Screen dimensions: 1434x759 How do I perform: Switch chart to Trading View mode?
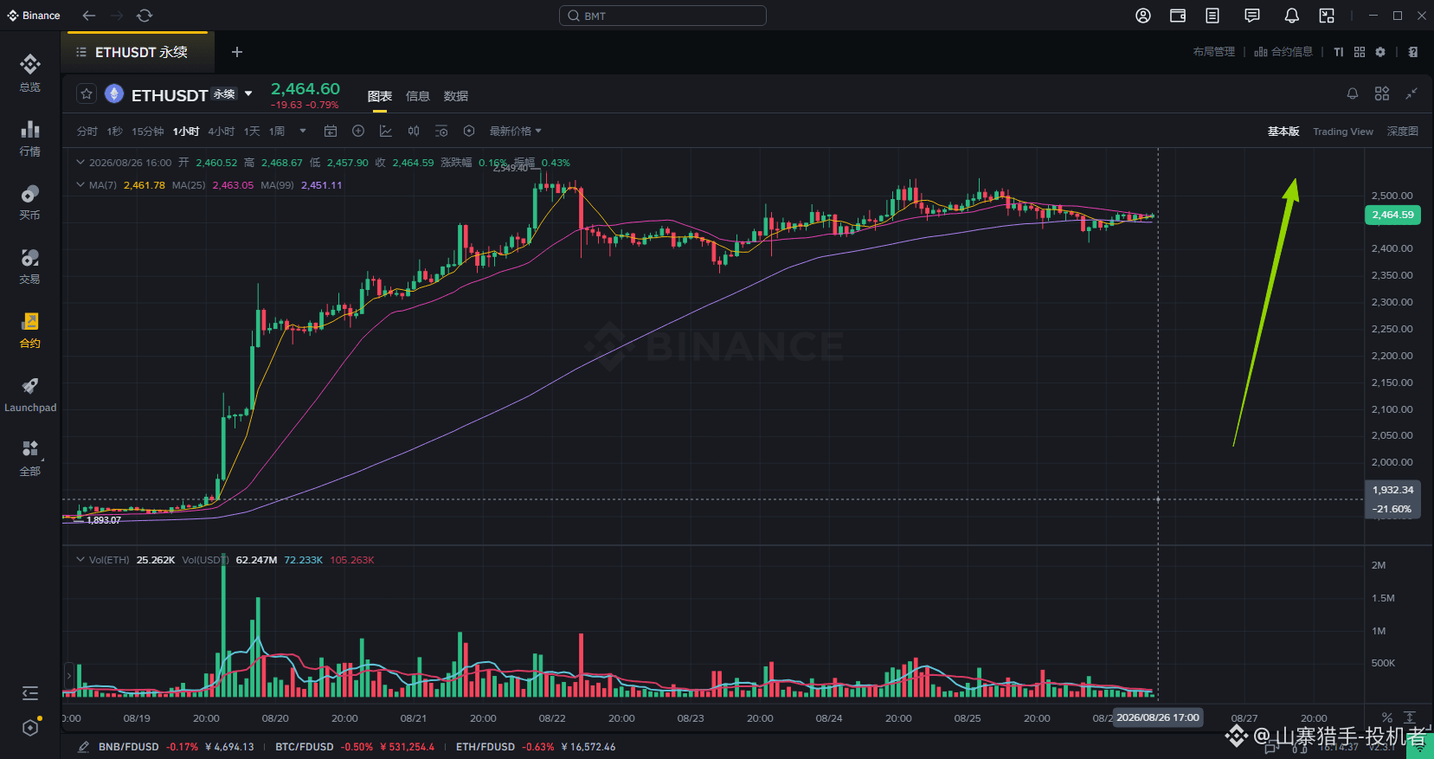point(1342,132)
